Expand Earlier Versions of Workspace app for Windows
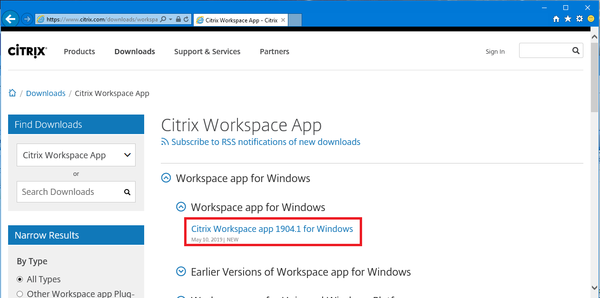The image size is (600, 298). pos(181,272)
